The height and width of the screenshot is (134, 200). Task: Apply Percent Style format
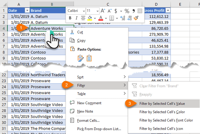pos(127,11)
